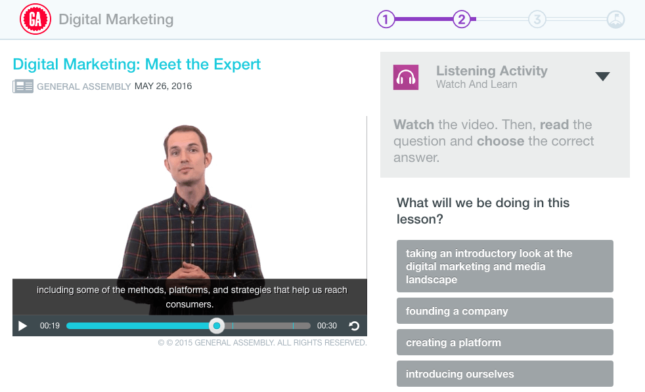Go to step 1 in progress bar
The image size is (645, 392).
click(386, 20)
